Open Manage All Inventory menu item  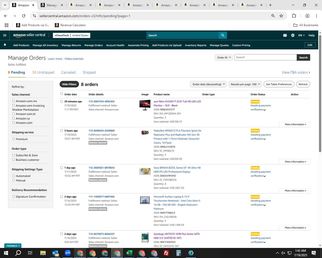tap(45, 45)
